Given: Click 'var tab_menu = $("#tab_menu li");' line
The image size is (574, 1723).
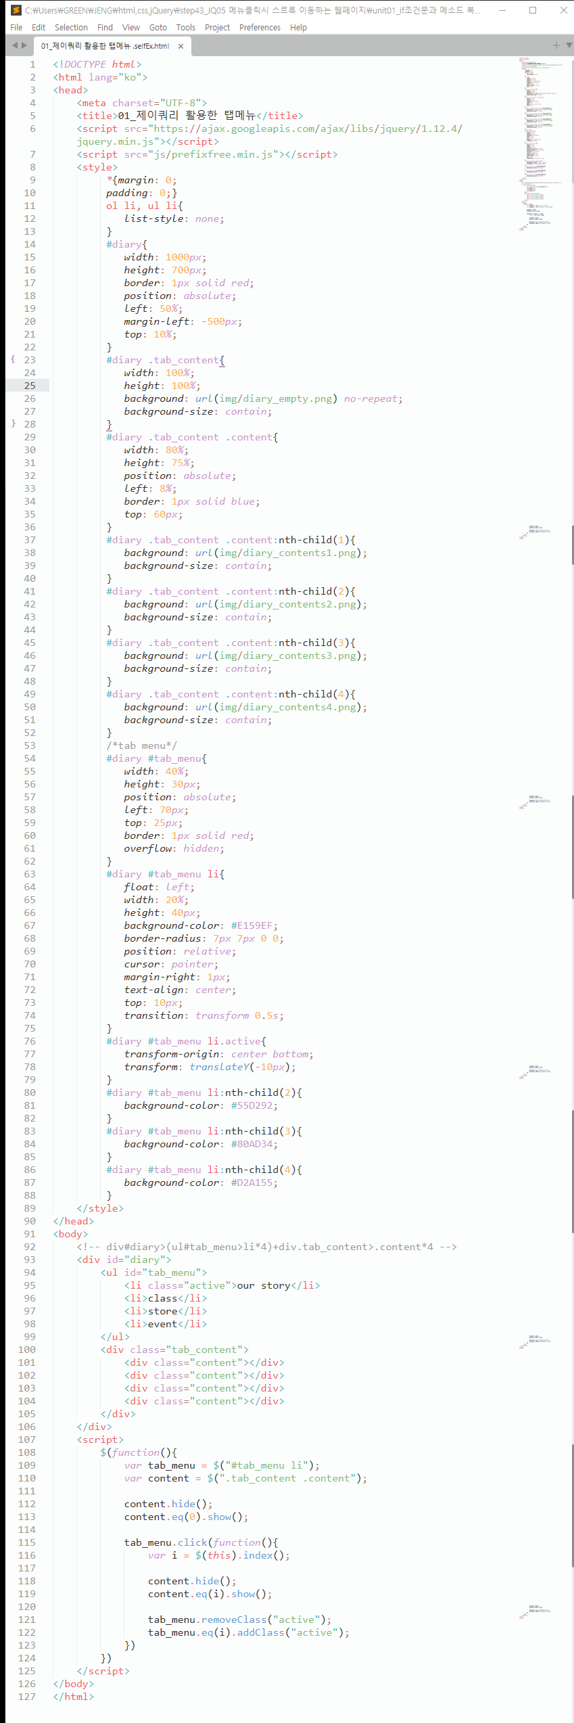Looking at the screenshot, I should pyautogui.click(x=222, y=1465).
